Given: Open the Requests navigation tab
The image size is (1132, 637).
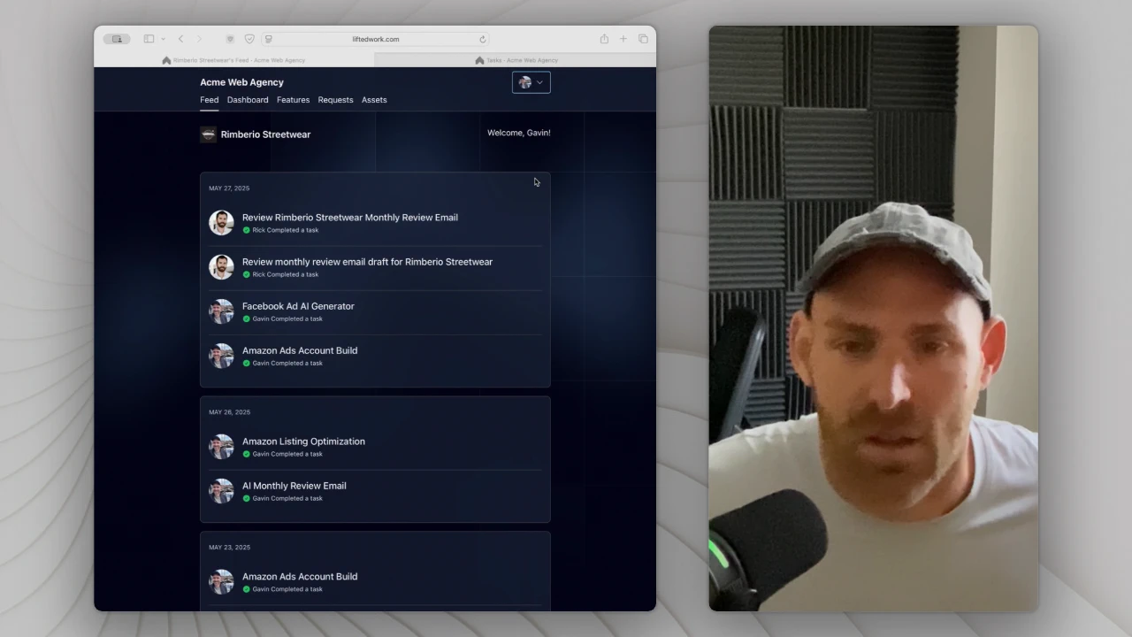Looking at the screenshot, I should pyautogui.click(x=335, y=100).
